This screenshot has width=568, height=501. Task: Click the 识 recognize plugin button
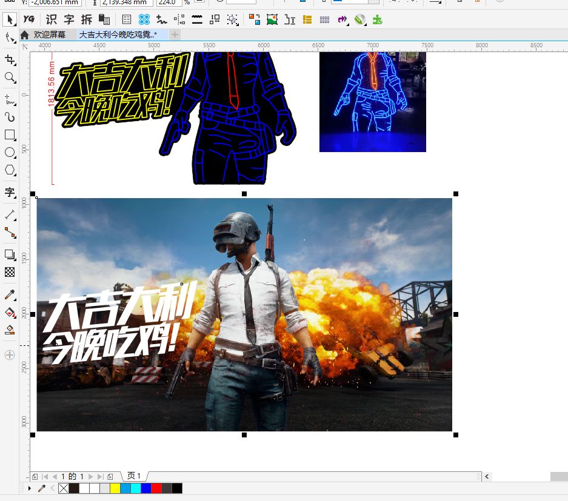(x=51, y=19)
